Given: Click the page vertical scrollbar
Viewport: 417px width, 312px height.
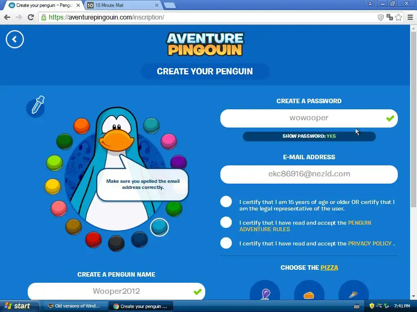Looking at the screenshot, I should click(x=413, y=119).
